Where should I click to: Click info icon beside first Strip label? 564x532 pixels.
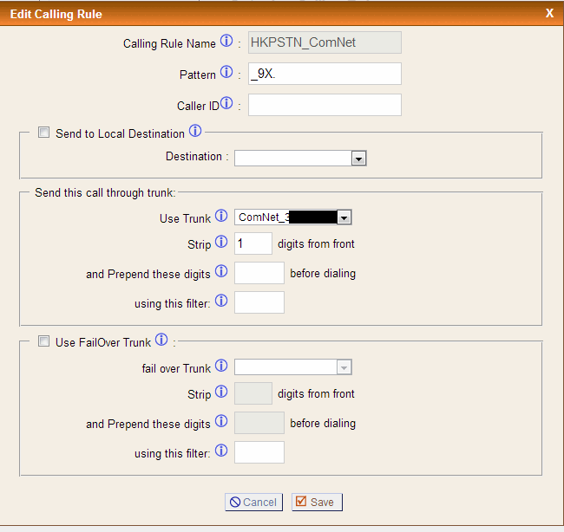[x=221, y=243]
